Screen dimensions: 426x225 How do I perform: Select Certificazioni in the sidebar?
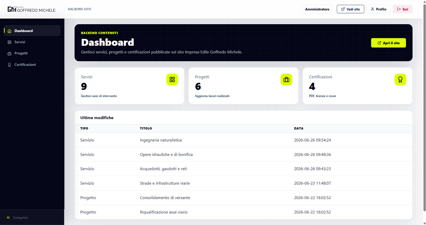(32, 65)
